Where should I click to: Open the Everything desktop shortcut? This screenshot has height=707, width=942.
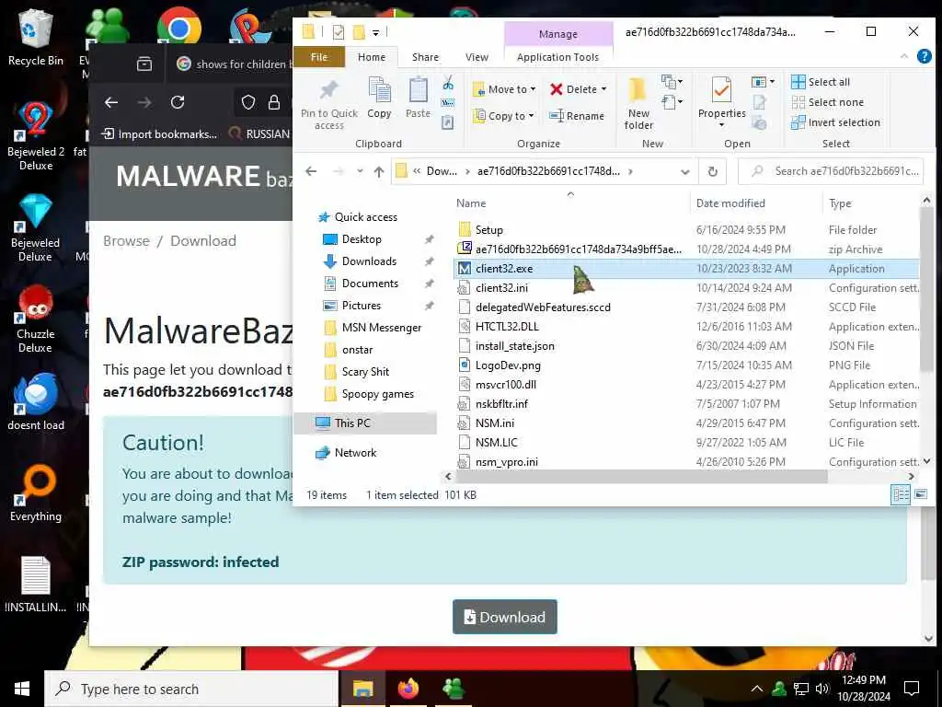click(x=36, y=493)
